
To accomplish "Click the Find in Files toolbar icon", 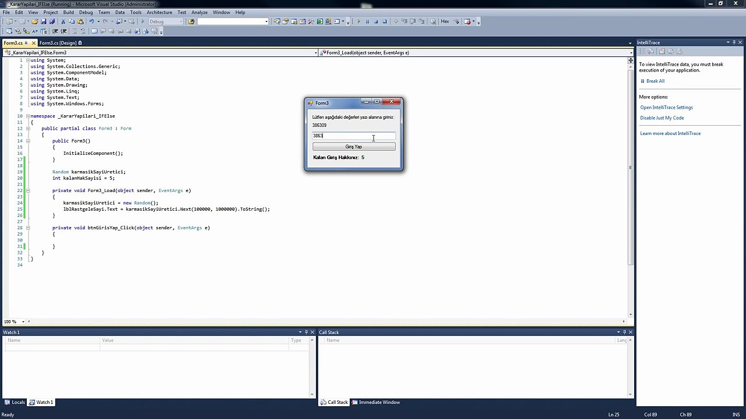I will (x=191, y=22).
